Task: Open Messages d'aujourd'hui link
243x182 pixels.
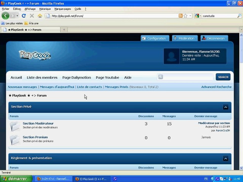Action: coord(57,87)
